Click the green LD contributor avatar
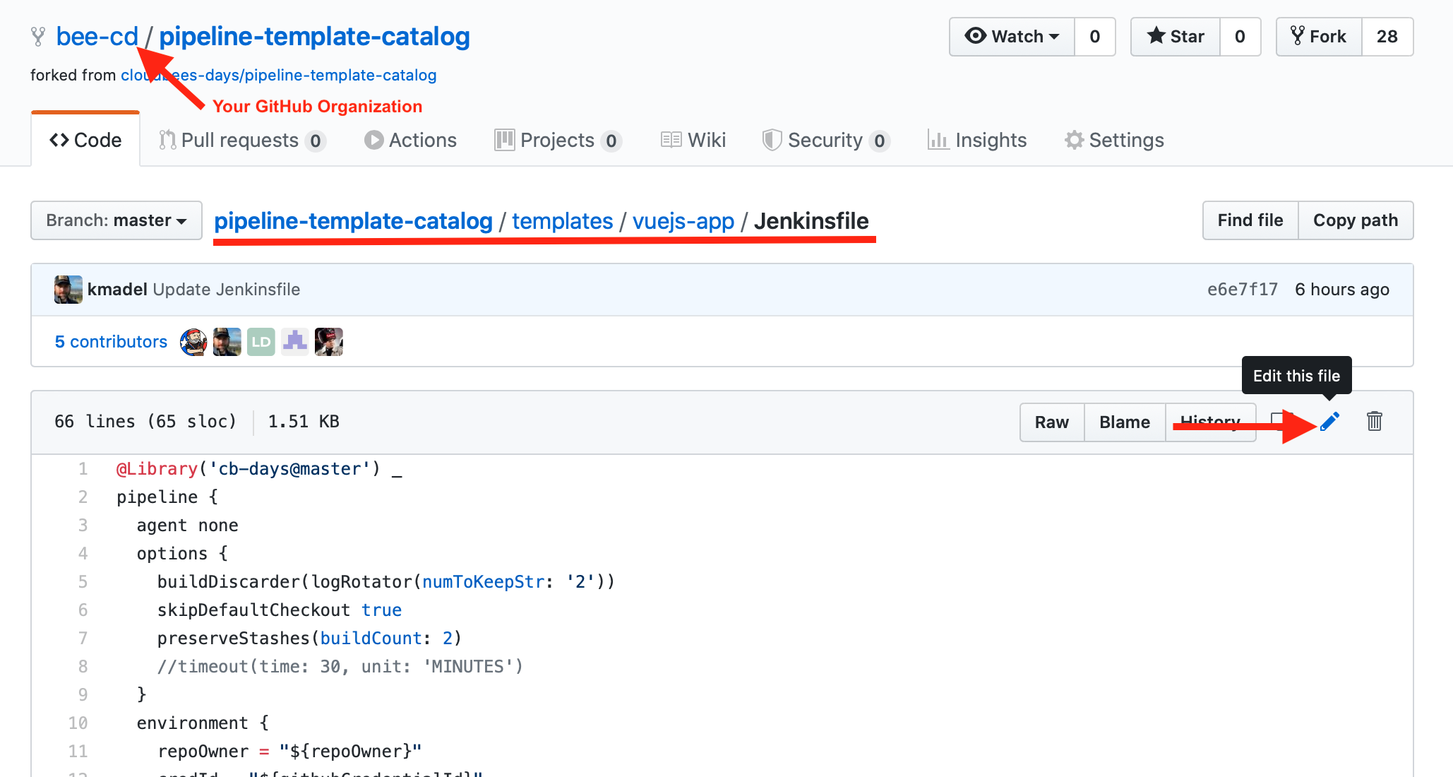The image size is (1453, 777). point(261,342)
